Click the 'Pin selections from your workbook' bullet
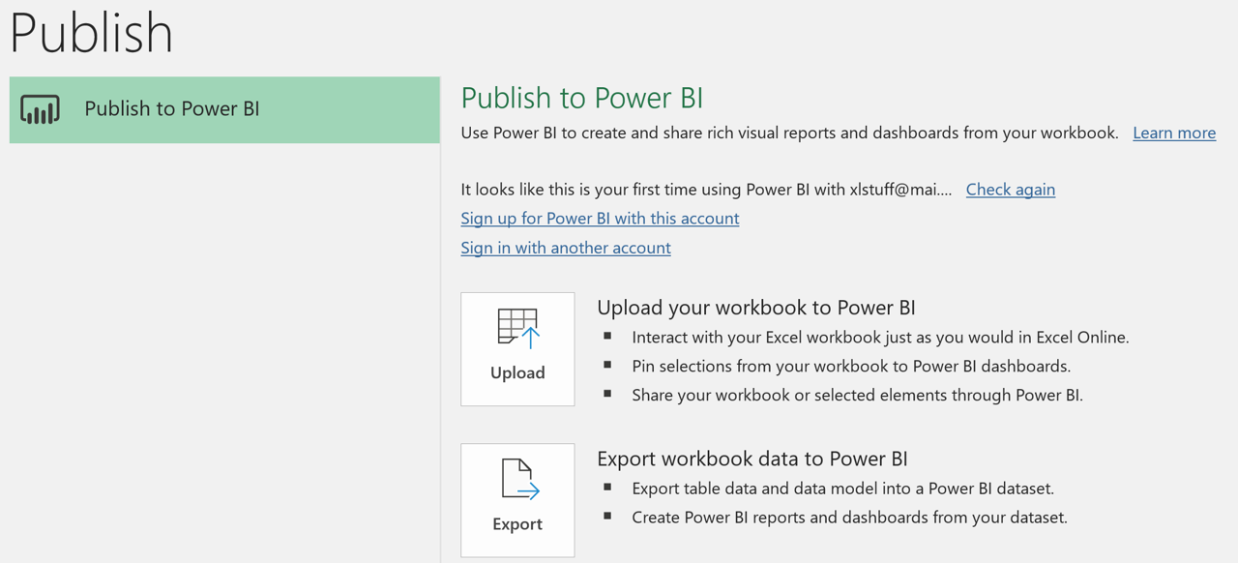This screenshot has height=563, width=1238. coord(850,367)
